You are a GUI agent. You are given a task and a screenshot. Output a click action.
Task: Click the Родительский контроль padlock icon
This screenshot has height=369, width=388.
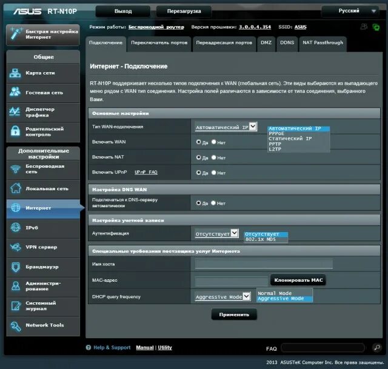15,131
